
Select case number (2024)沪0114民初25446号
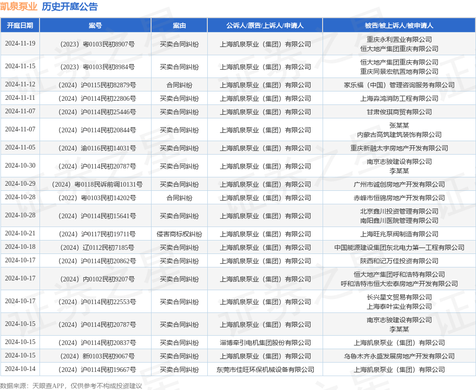tap(97, 112)
